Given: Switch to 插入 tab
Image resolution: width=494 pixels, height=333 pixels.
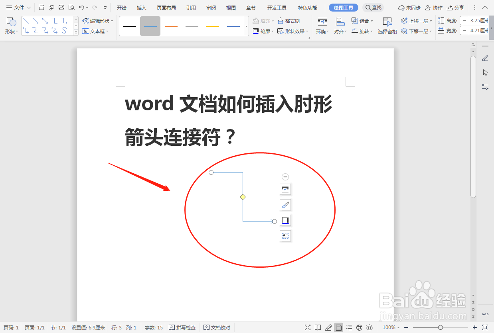Looking at the screenshot, I should click(142, 8).
